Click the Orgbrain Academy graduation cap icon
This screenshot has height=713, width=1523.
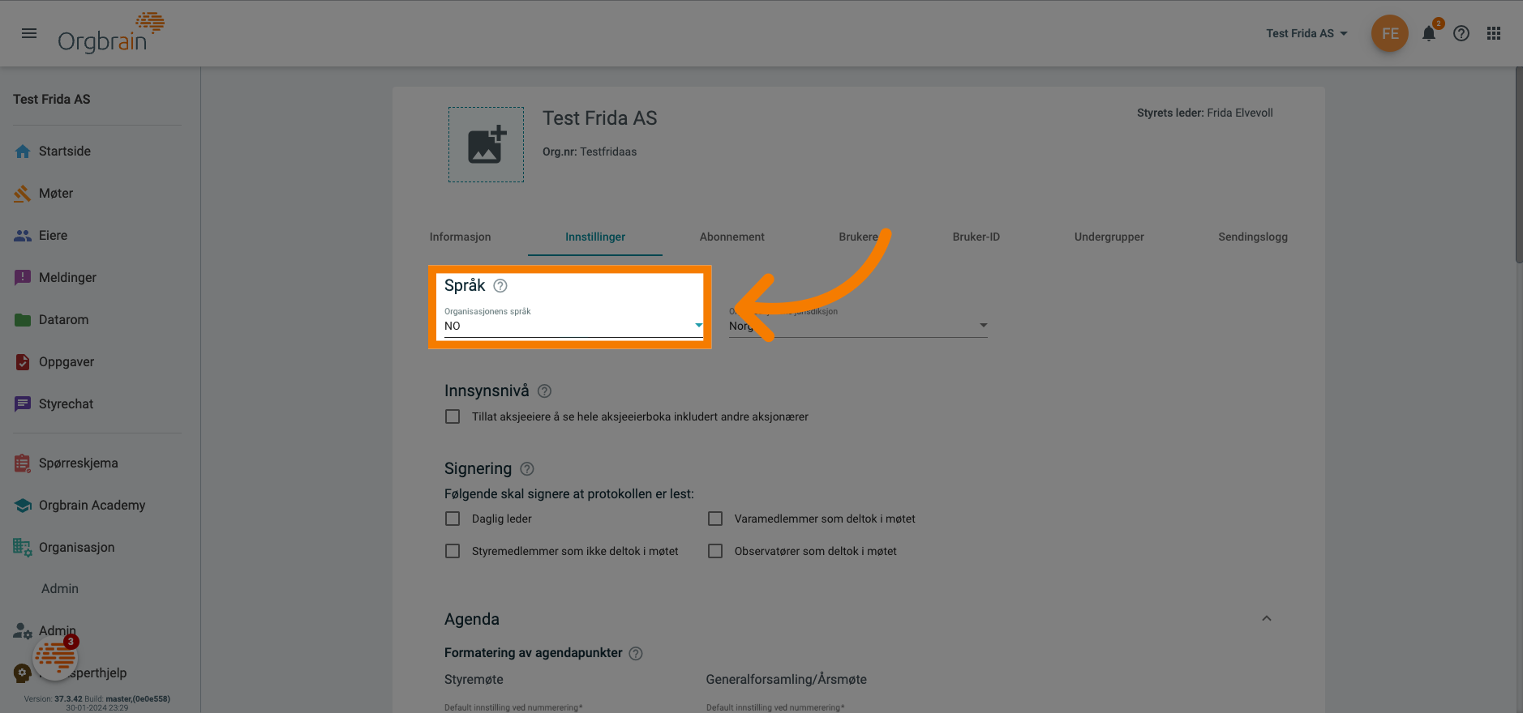coord(23,506)
